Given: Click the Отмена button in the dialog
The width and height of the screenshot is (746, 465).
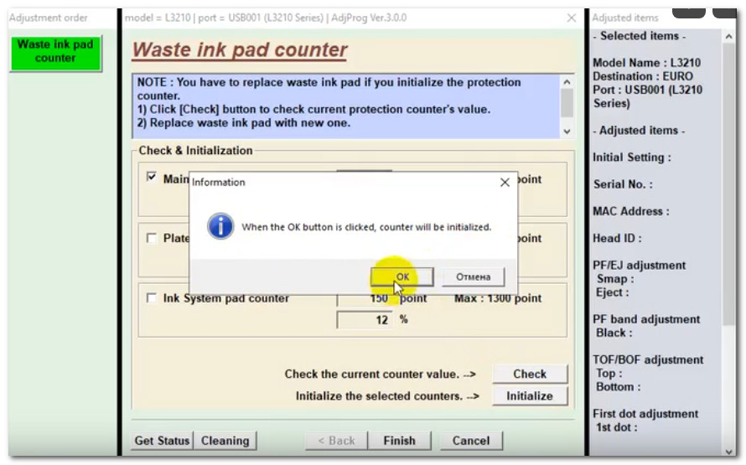Looking at the screenshot, I should click(x=473, y=276).
